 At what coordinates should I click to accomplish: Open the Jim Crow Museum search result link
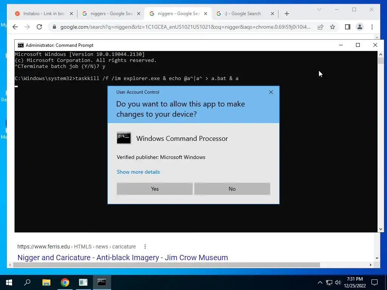coord(123,258)
